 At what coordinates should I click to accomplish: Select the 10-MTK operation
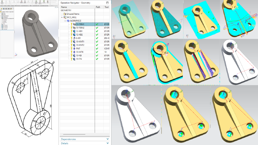(80, 52)
